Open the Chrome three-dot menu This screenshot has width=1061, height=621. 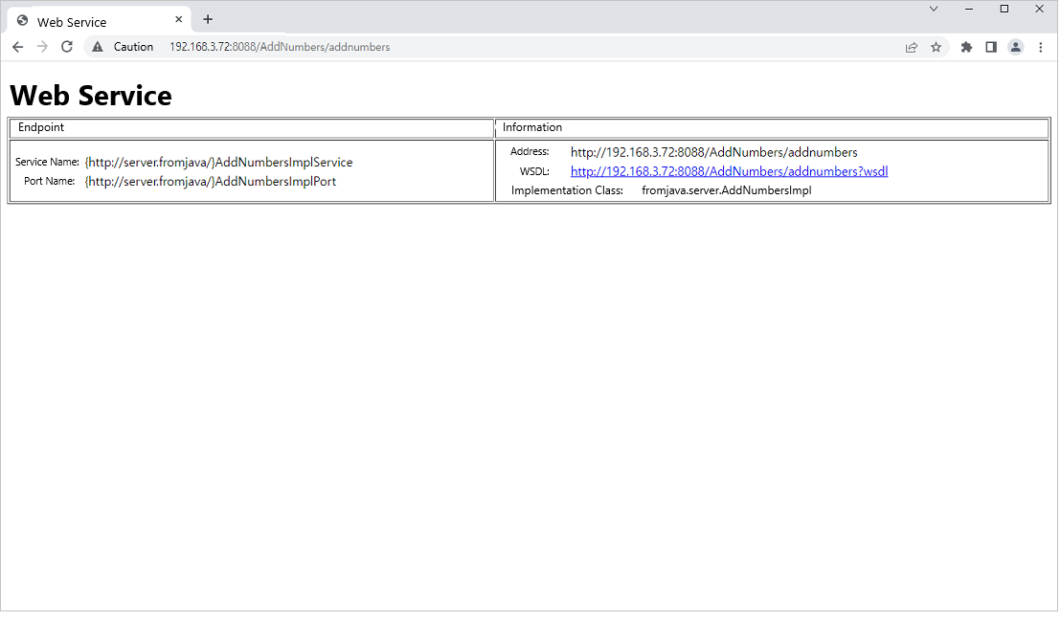pyautogui.click(x=1041, y=46)
